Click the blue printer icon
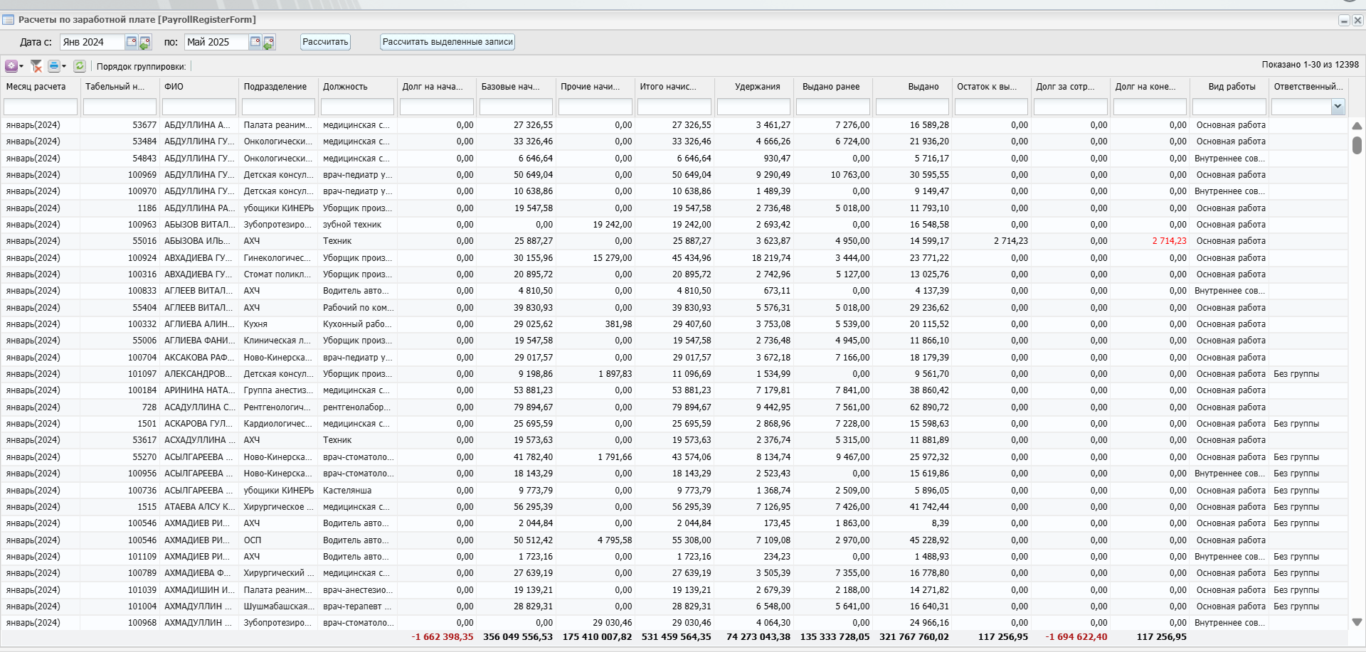Viewport: 1366px width, 652px height. click(54, 66)
